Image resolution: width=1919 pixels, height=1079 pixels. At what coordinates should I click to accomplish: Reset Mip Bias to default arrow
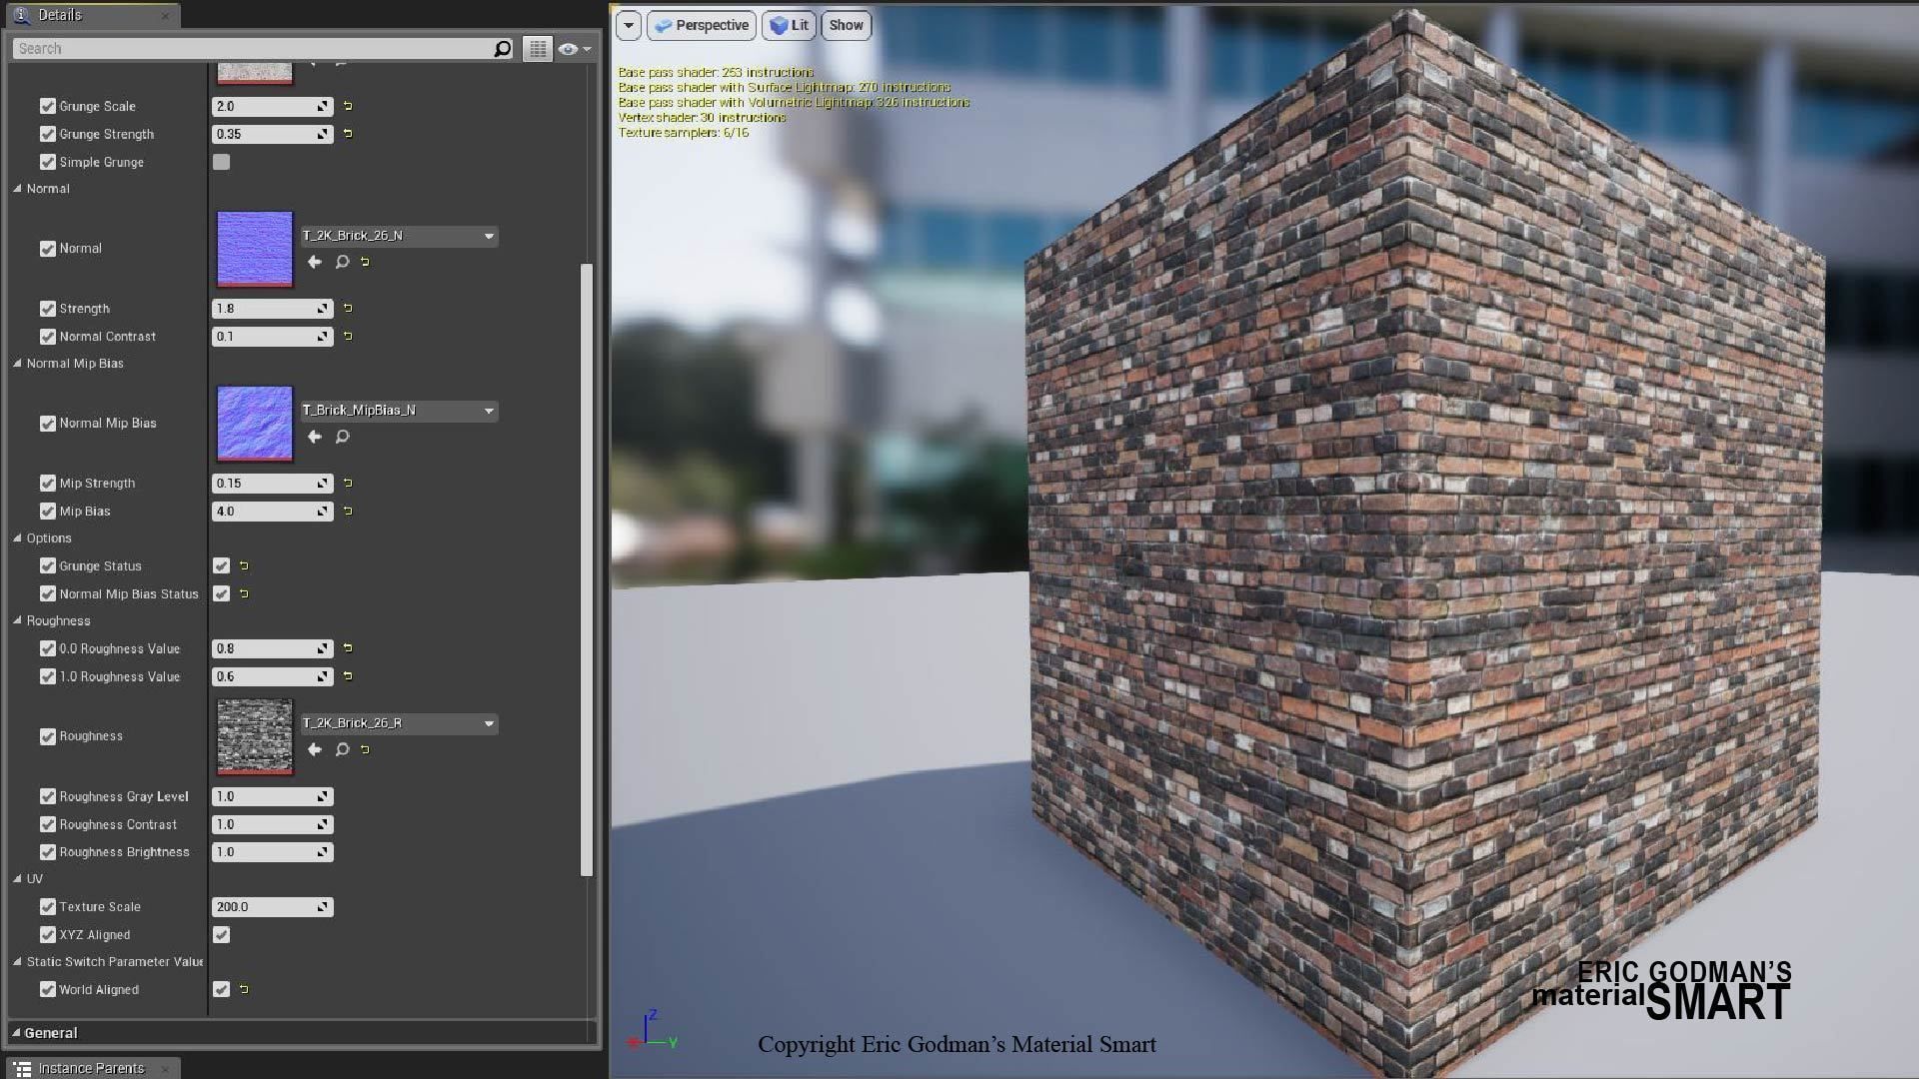click(x=348, y=512)
